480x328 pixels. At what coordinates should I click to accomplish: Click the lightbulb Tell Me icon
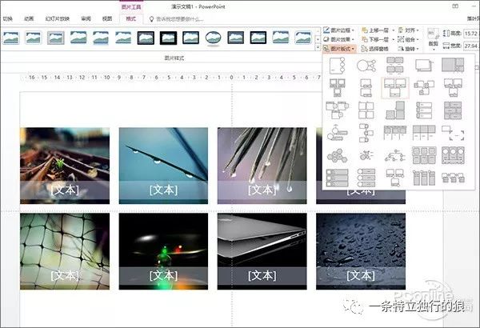pos(151,19)
